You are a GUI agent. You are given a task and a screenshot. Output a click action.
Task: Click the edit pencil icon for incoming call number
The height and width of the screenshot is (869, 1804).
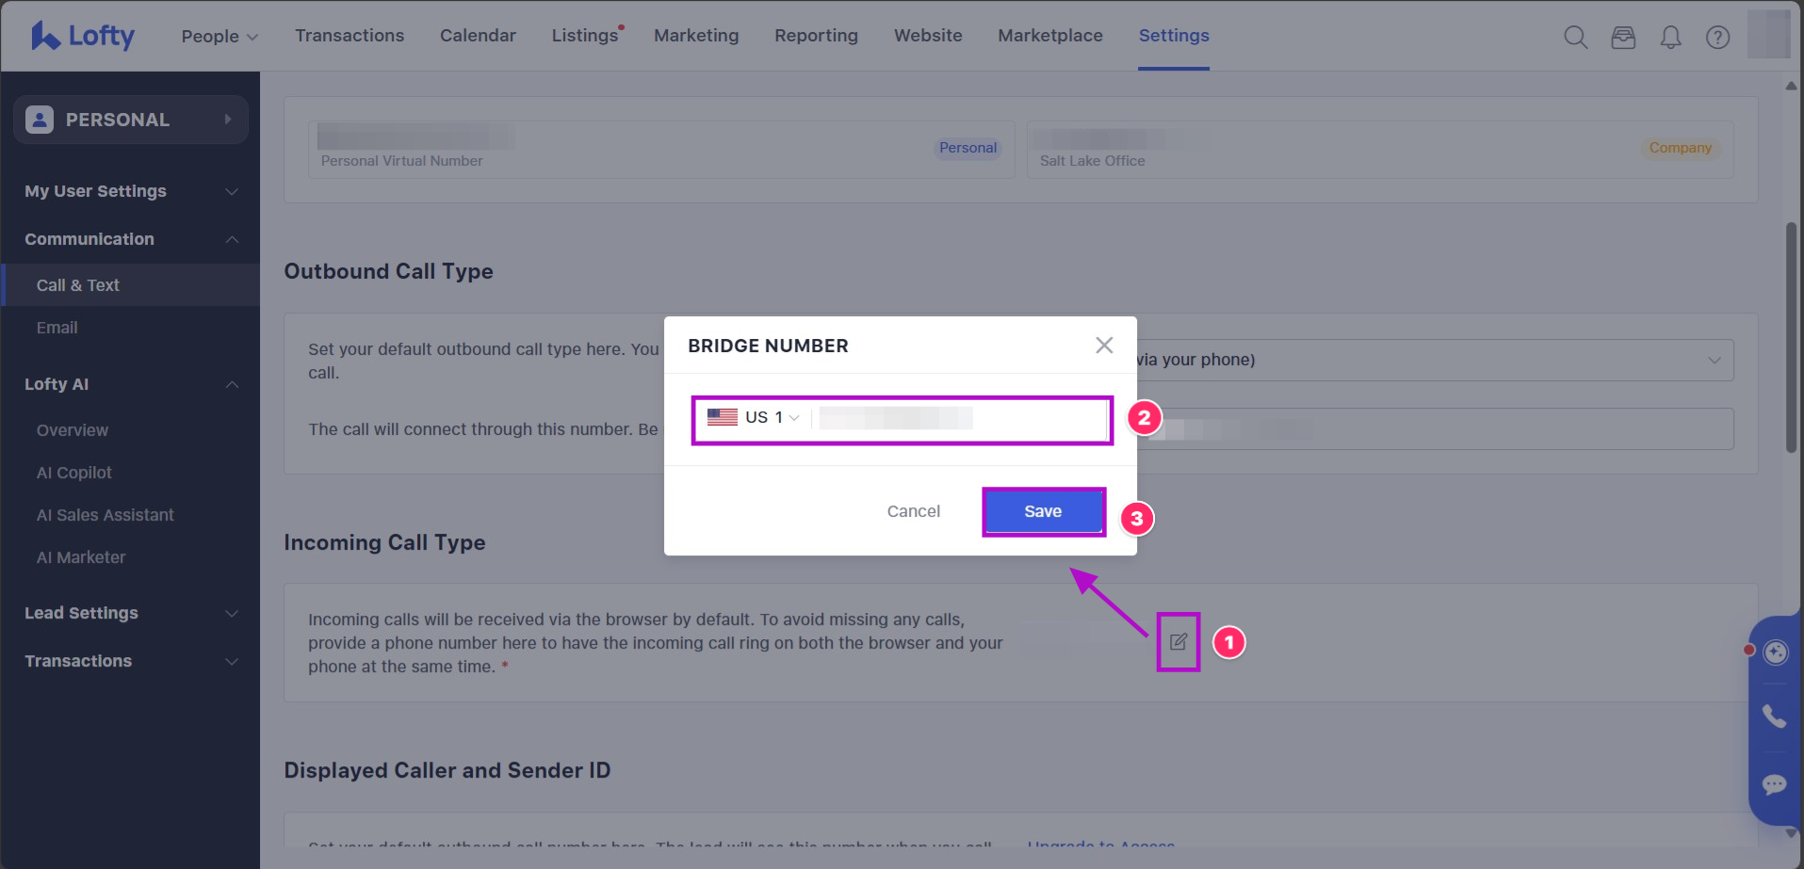[1178, 642]
